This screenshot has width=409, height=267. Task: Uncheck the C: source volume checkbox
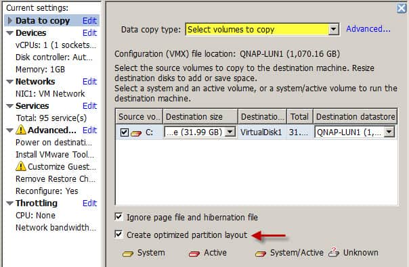click(x=124, y=132)
